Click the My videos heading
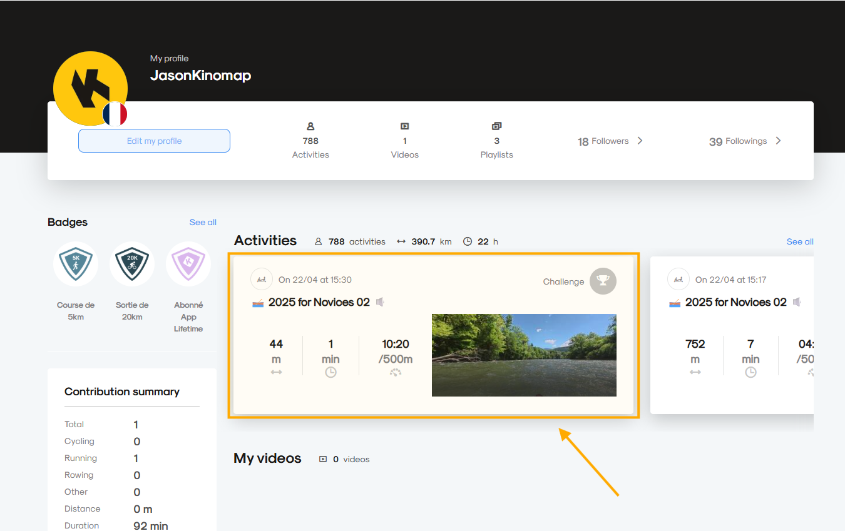Screen dimensions: 845x531 click(x=267, y=458)
